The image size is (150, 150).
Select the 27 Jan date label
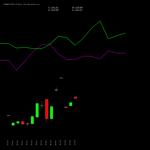click(27, 143)
